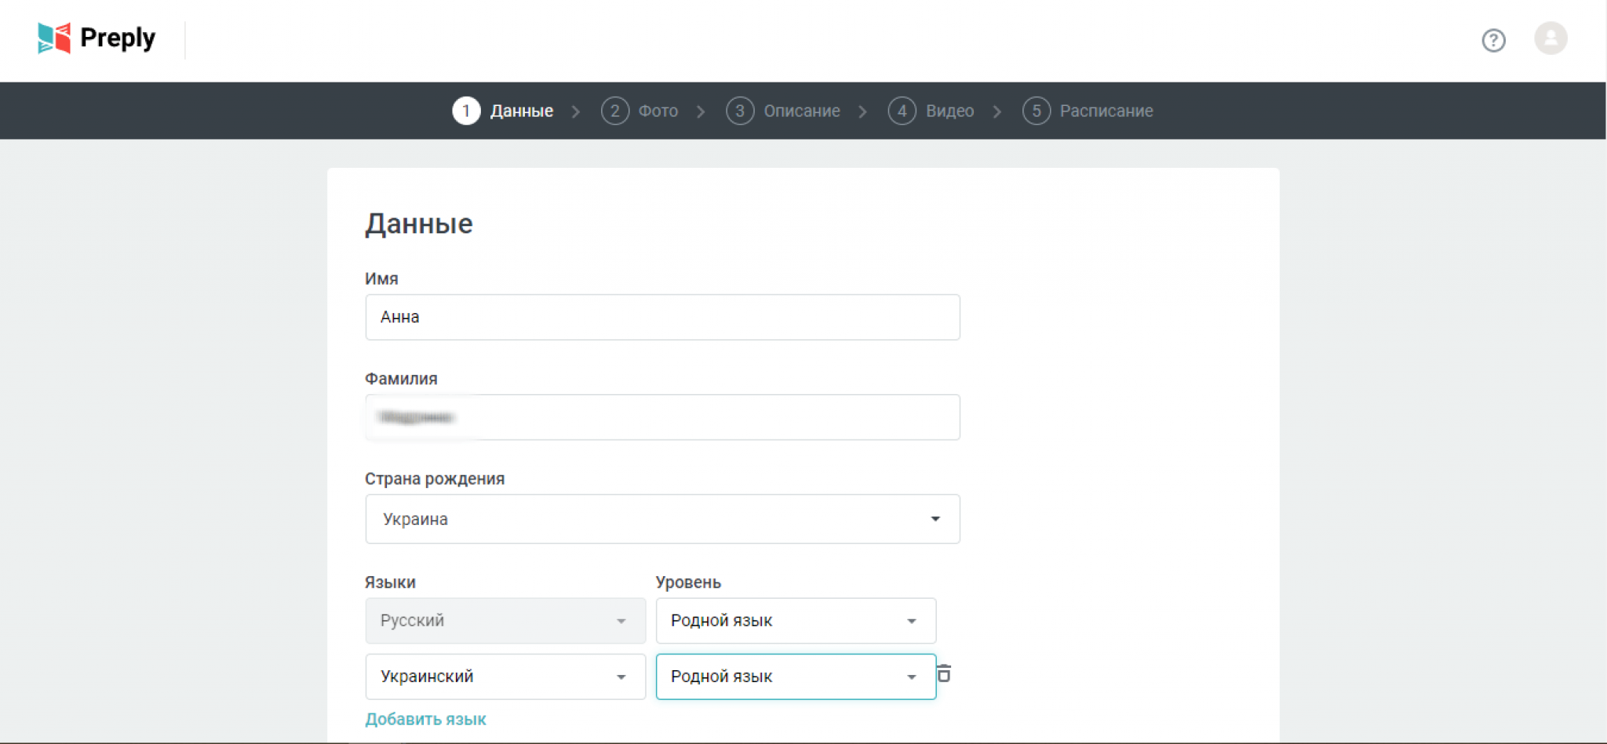Open the Украинский language dropdown
Image resolution: width=1607 pixels, height=744 pixels.
505,677
